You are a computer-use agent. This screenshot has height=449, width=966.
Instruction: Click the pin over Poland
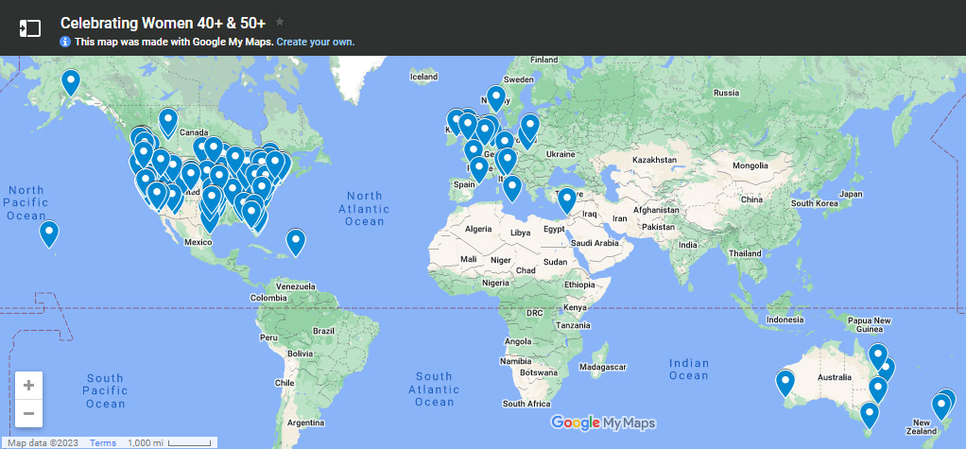click(x=530, y=127)
